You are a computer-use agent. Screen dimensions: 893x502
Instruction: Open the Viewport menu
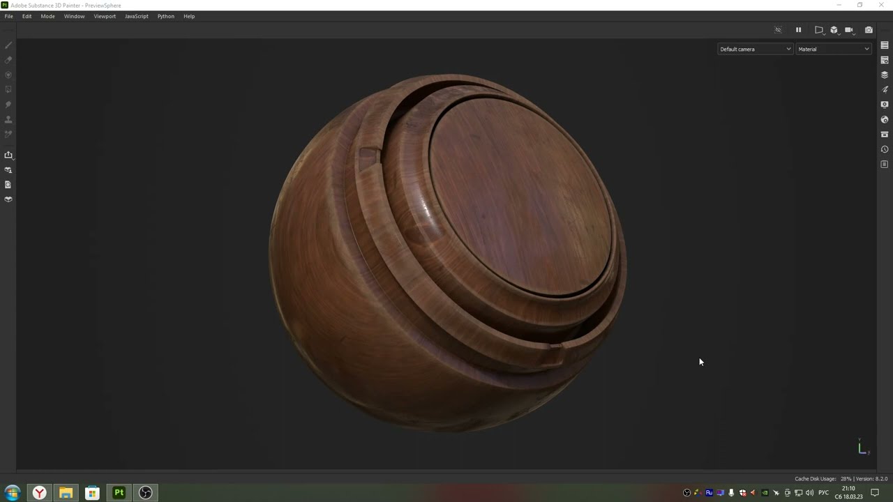(x=105, y=16)
